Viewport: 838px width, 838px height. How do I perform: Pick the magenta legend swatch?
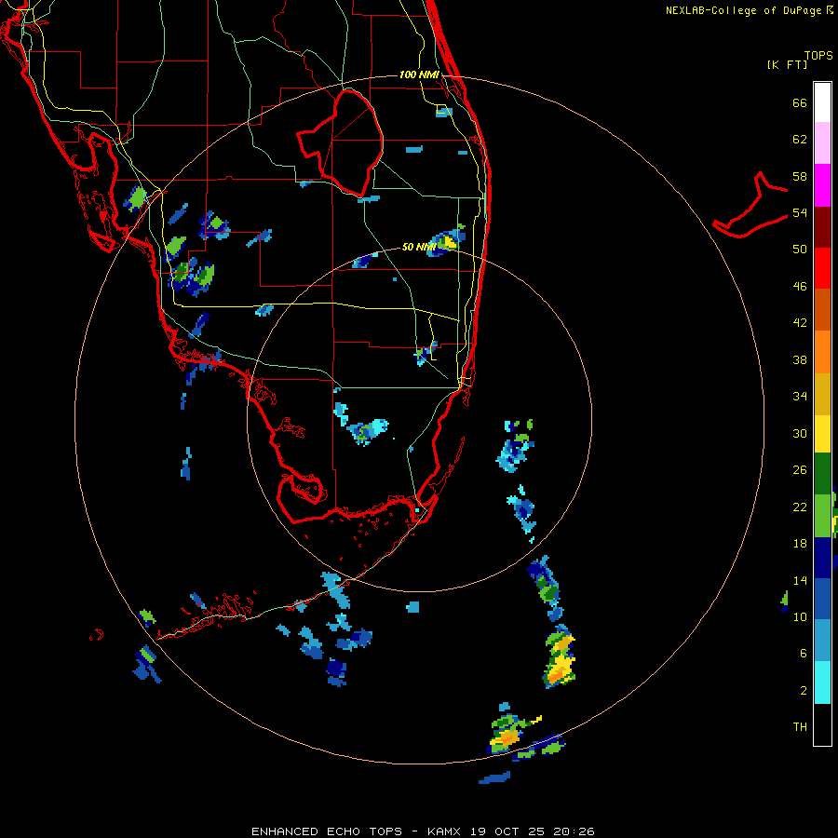[x=822, y=185]
